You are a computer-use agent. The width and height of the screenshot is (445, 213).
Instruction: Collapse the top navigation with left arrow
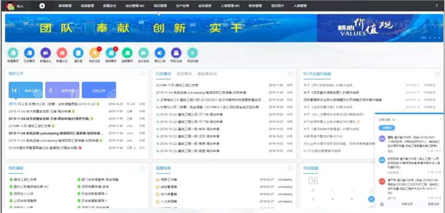[x=437, y=5]
